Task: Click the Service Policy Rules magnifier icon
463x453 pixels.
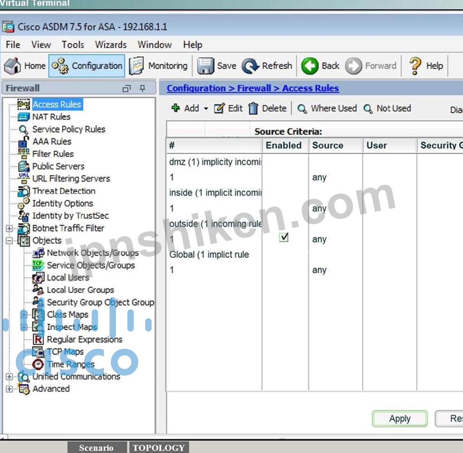Action: 23,129
